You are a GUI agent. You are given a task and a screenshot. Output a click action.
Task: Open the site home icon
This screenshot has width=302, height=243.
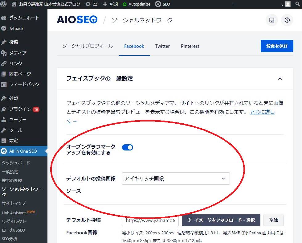(x=14, y=4)
